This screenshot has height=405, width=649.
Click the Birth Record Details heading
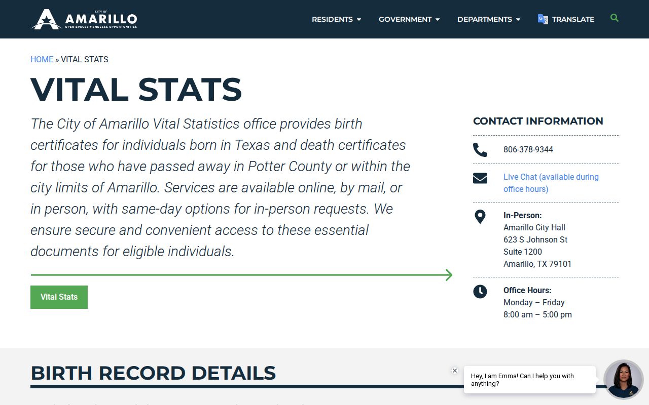pyautogui.click(x=153, y=373)
